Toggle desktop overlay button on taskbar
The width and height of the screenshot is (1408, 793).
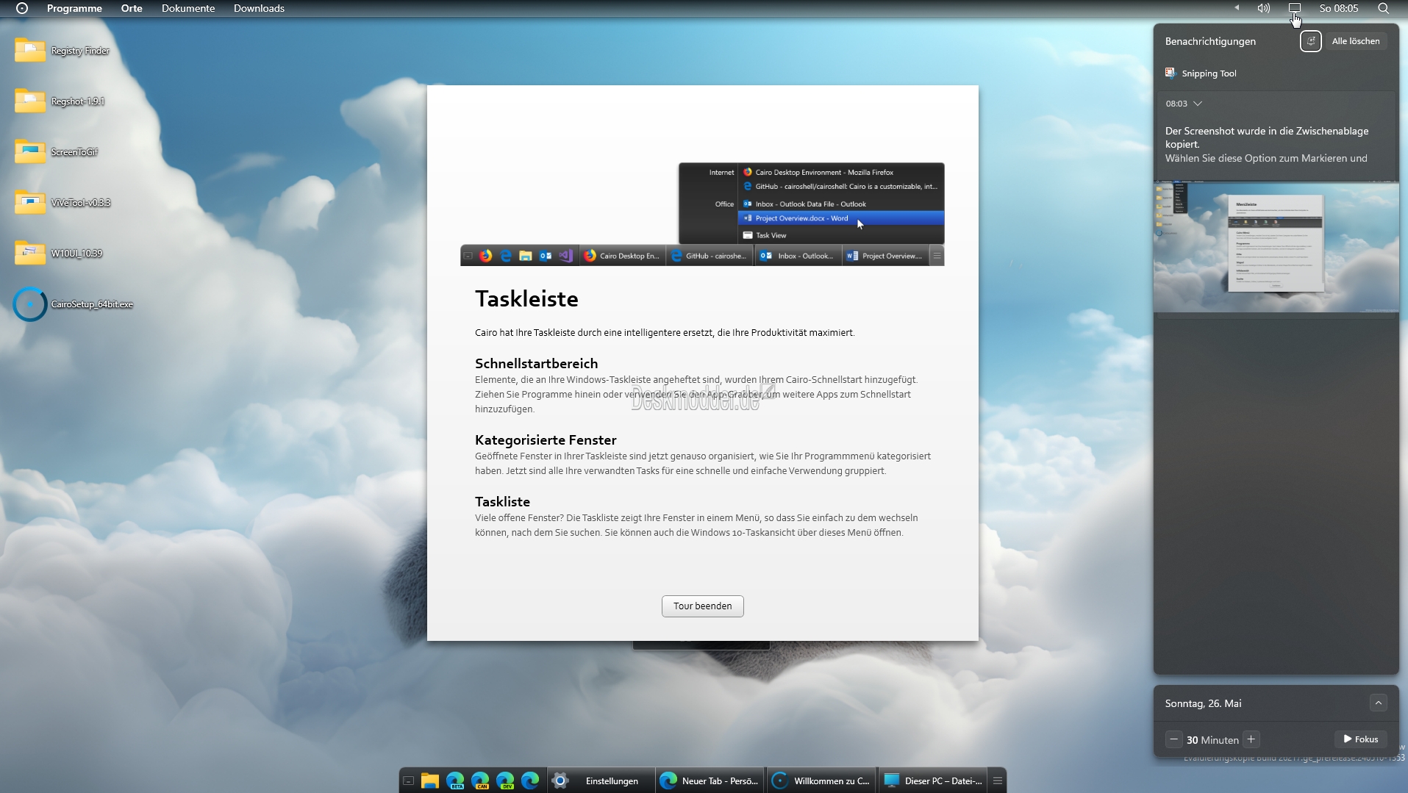tap(409, 781)
